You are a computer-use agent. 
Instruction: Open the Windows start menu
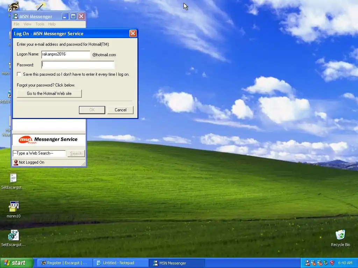[x=16, y=263]
